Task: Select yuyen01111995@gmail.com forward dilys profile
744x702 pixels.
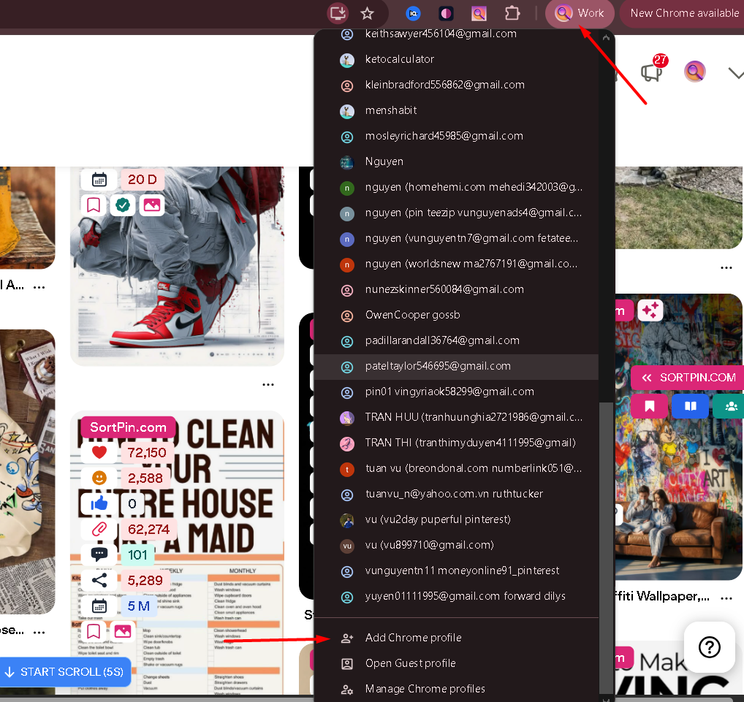Action: click(x=456, y=597)
